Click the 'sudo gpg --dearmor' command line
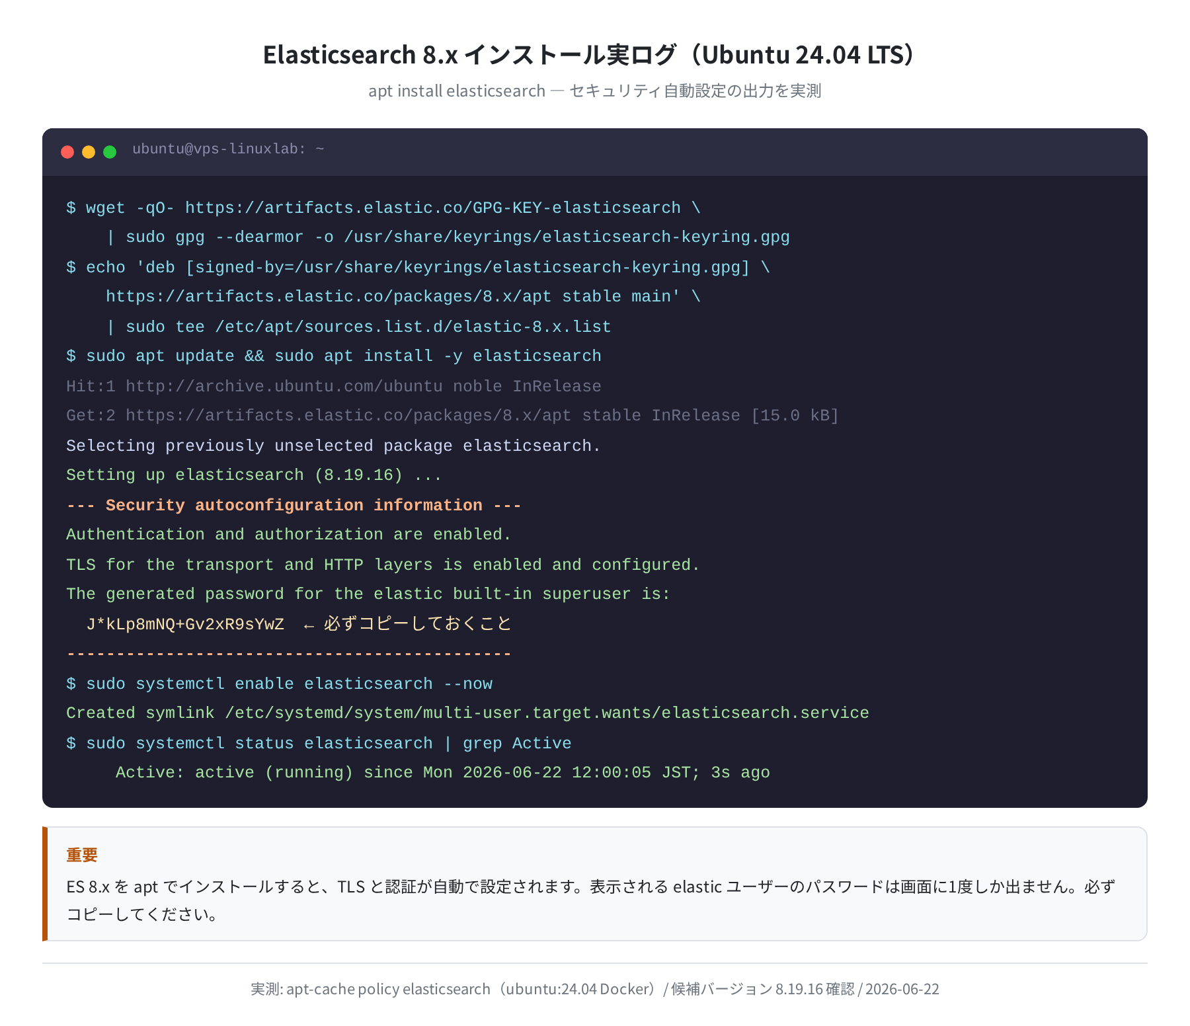This screenshot has width=1190, height=1026. 448,237
